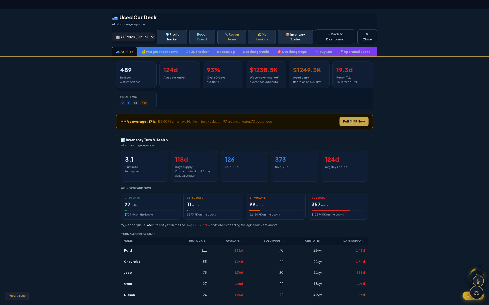Switch to T2L Tracker tab
This screenshot has width=489, height=305.
click(x=197, y=52)
